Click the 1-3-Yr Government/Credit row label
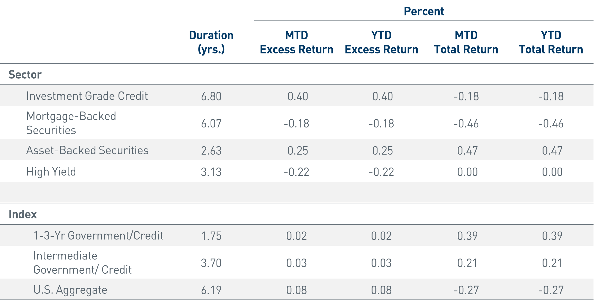 coord(98,236)
